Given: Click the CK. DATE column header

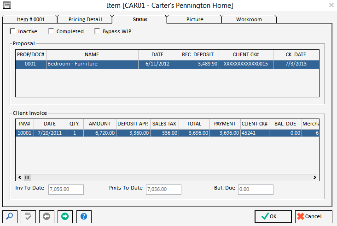Looking at the screenshot, I should tap(296, 55).
